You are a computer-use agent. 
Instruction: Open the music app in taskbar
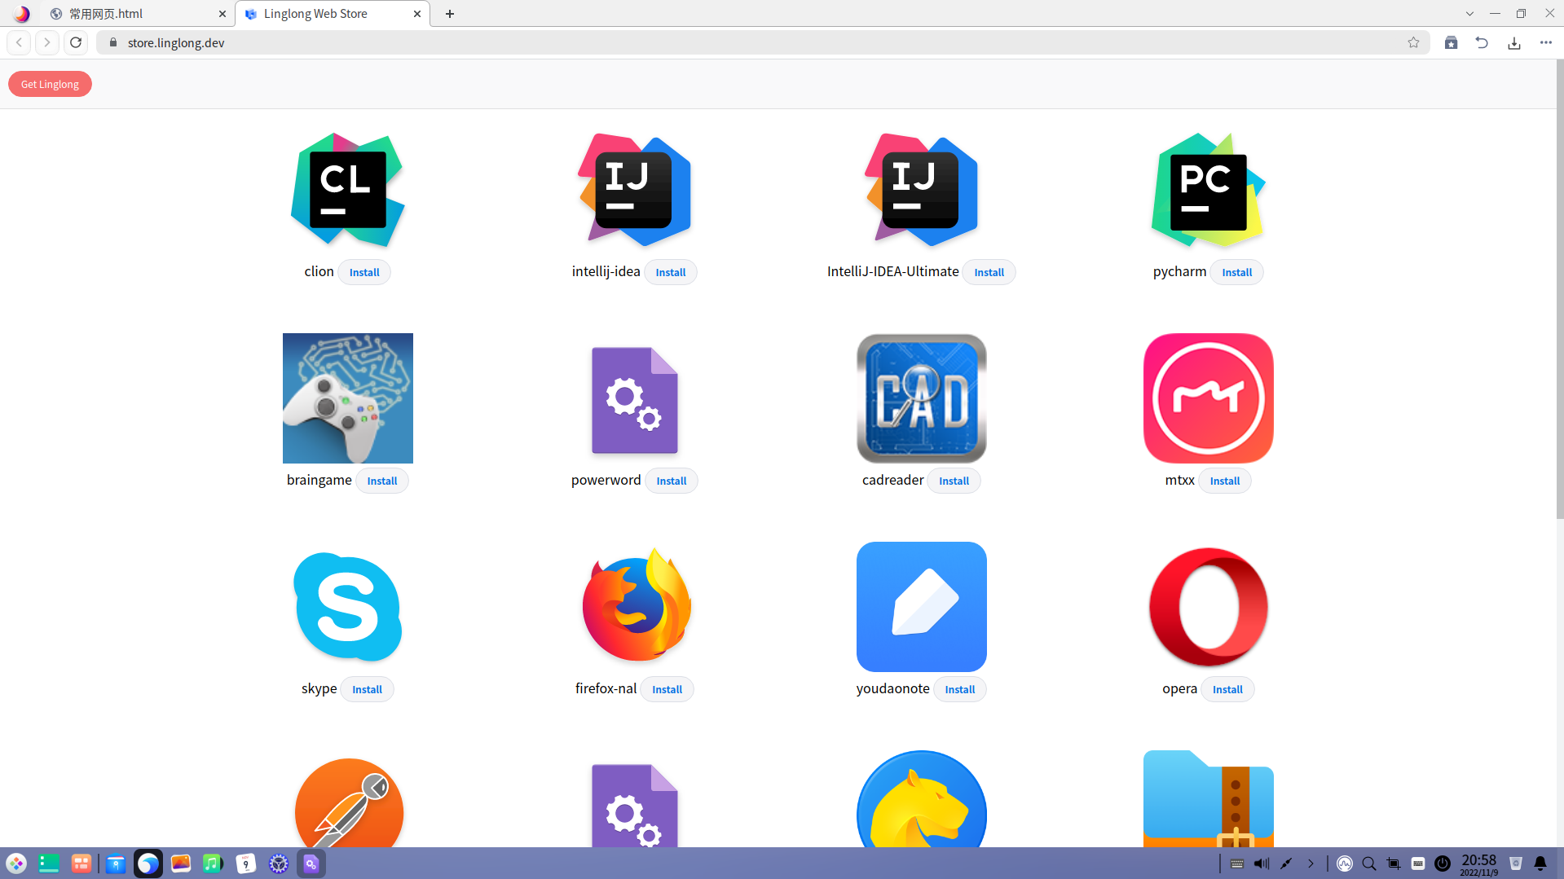[213, 864]
